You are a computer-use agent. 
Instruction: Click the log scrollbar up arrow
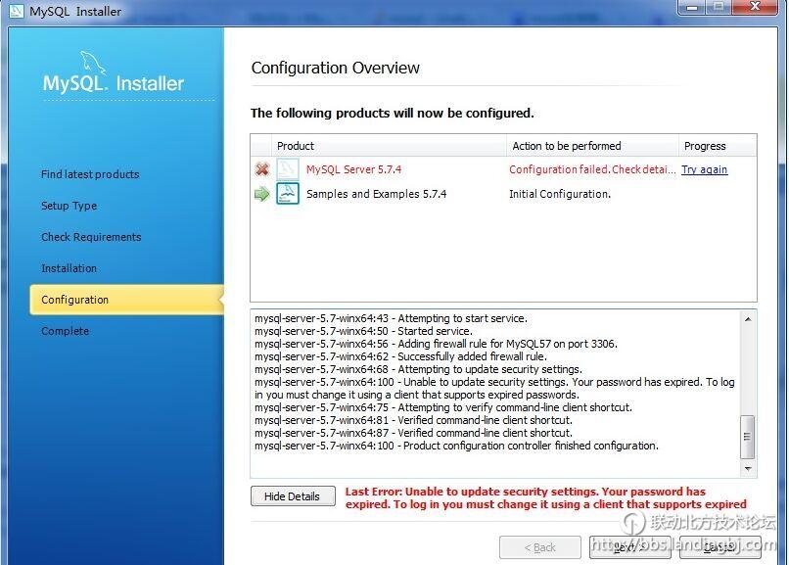click(749, 319)
